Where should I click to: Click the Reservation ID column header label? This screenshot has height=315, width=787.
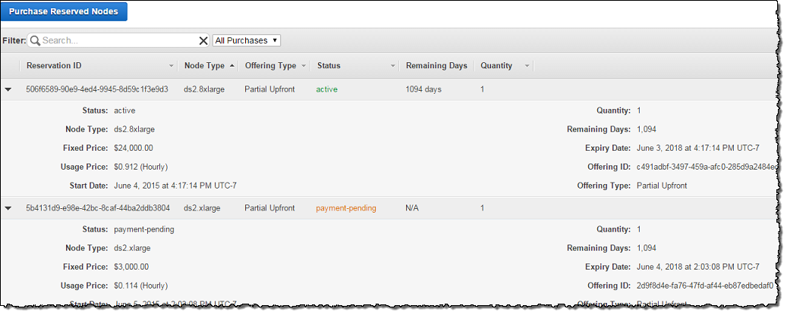tap(53, 66)
